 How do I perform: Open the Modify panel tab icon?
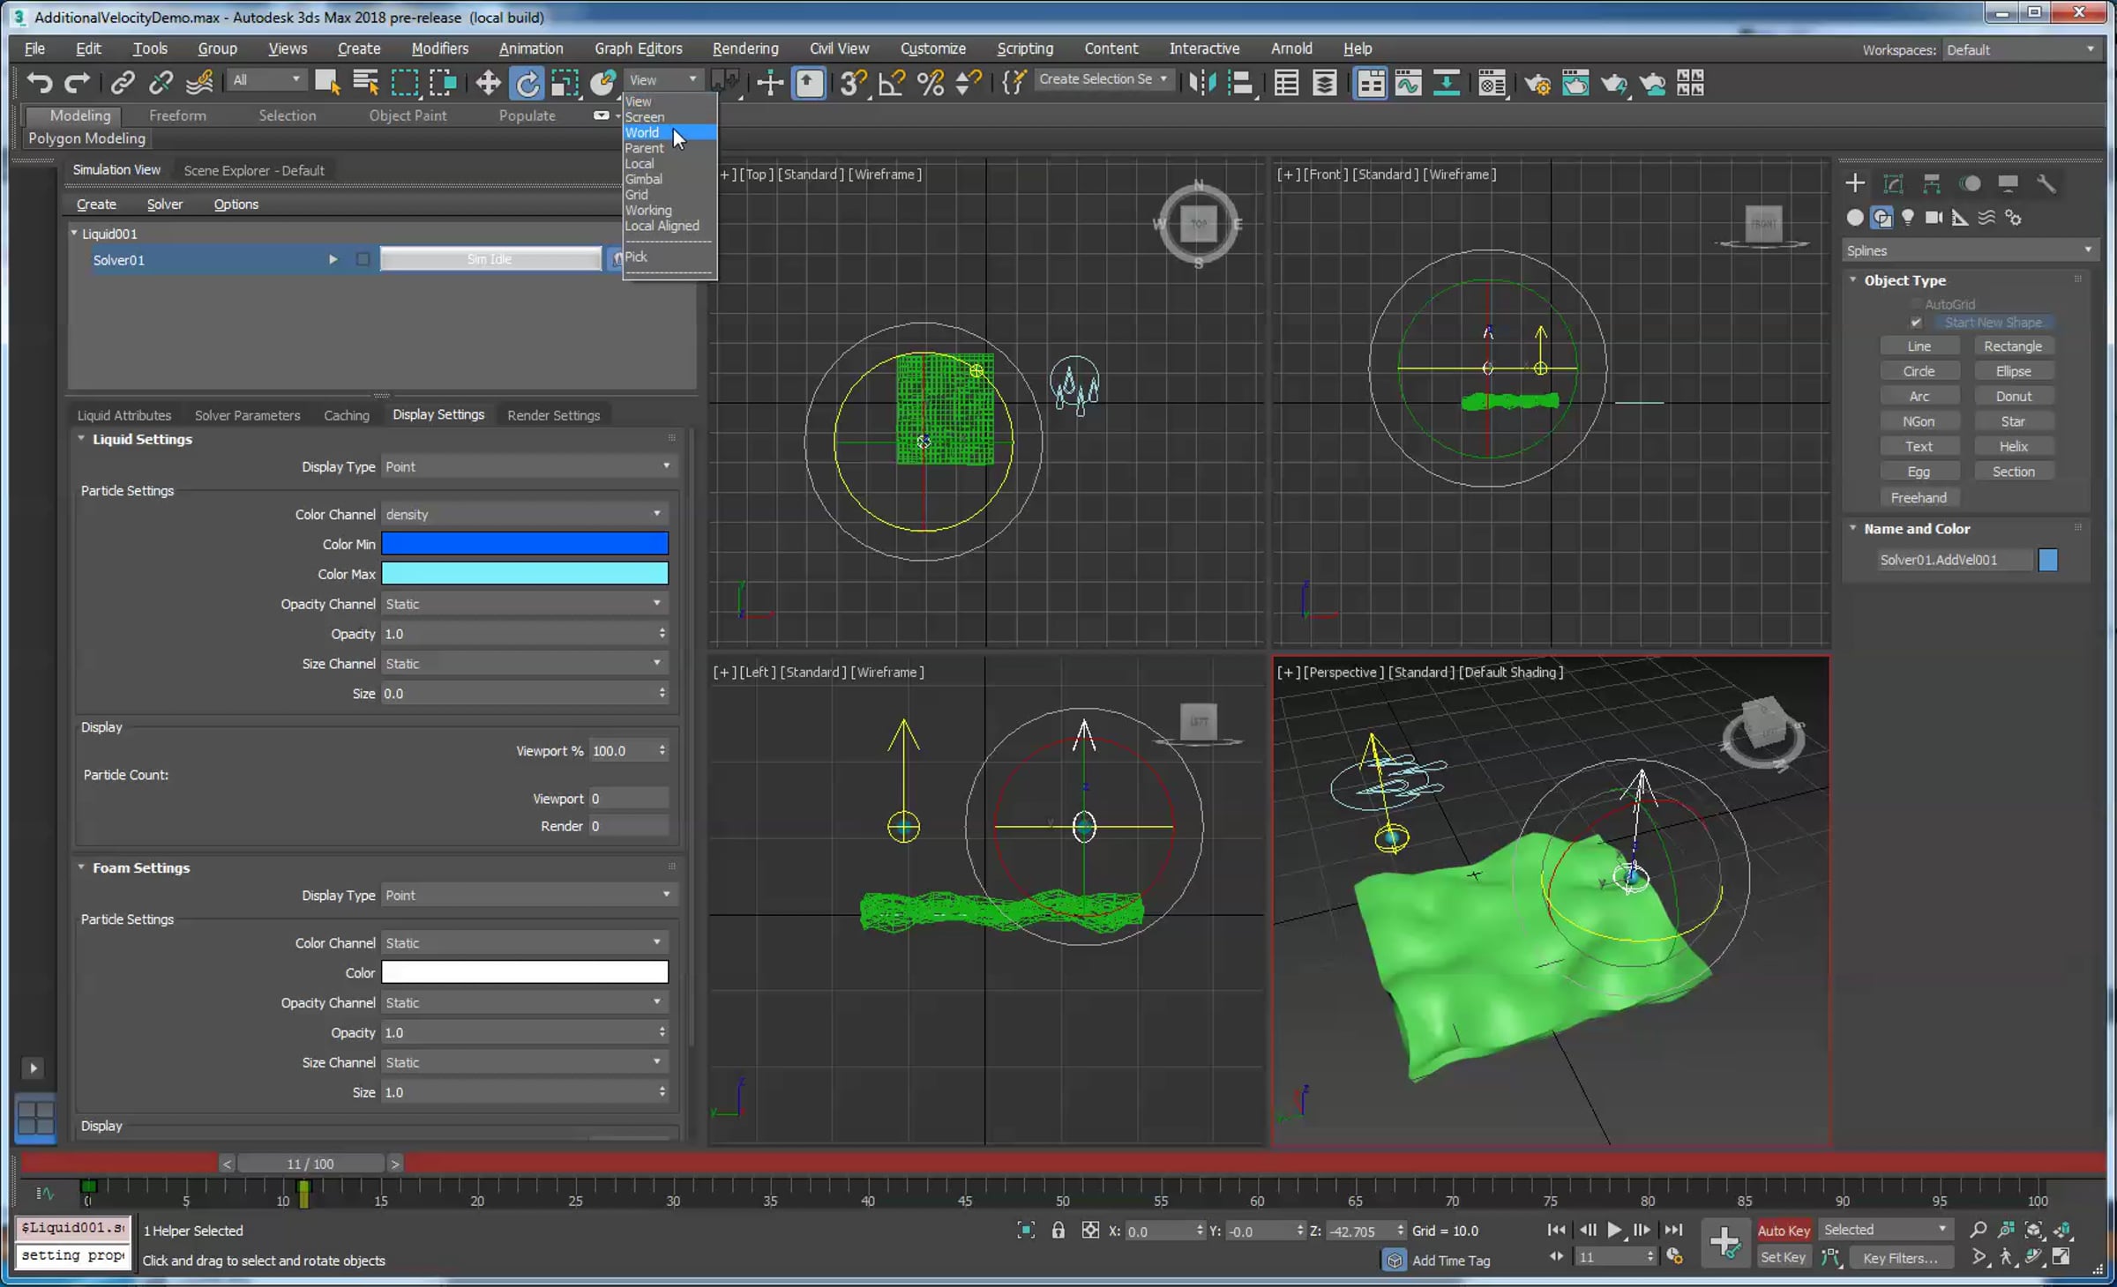tap(1893, 183)
